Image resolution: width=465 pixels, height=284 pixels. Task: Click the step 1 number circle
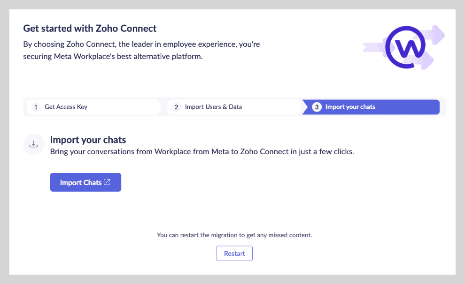pos(36,107)
